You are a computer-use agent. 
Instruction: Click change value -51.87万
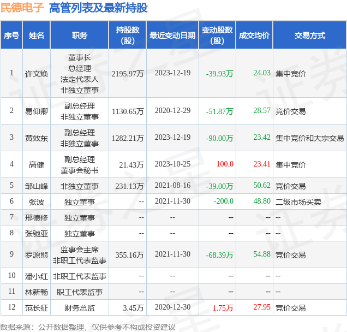tap(219, 111)
